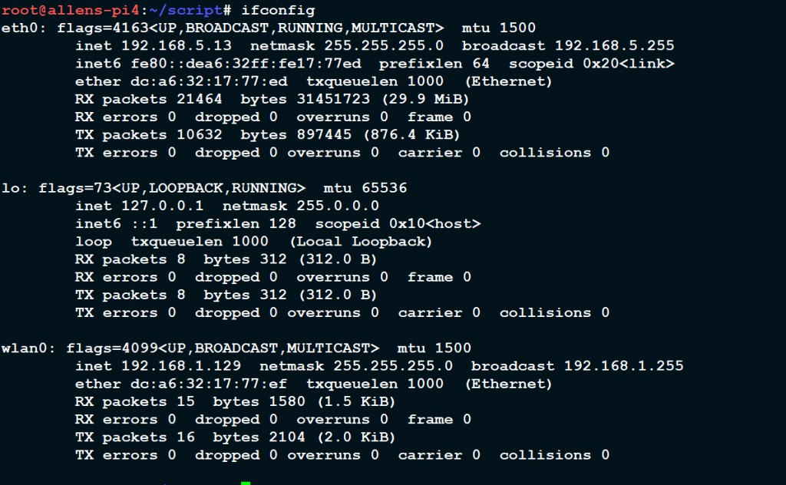Click the eth0 IP address 192.168.5.13

click(177, 45)
